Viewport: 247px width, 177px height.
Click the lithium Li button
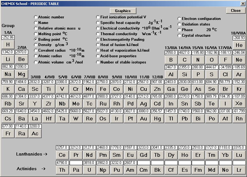[x=8, y=59]
